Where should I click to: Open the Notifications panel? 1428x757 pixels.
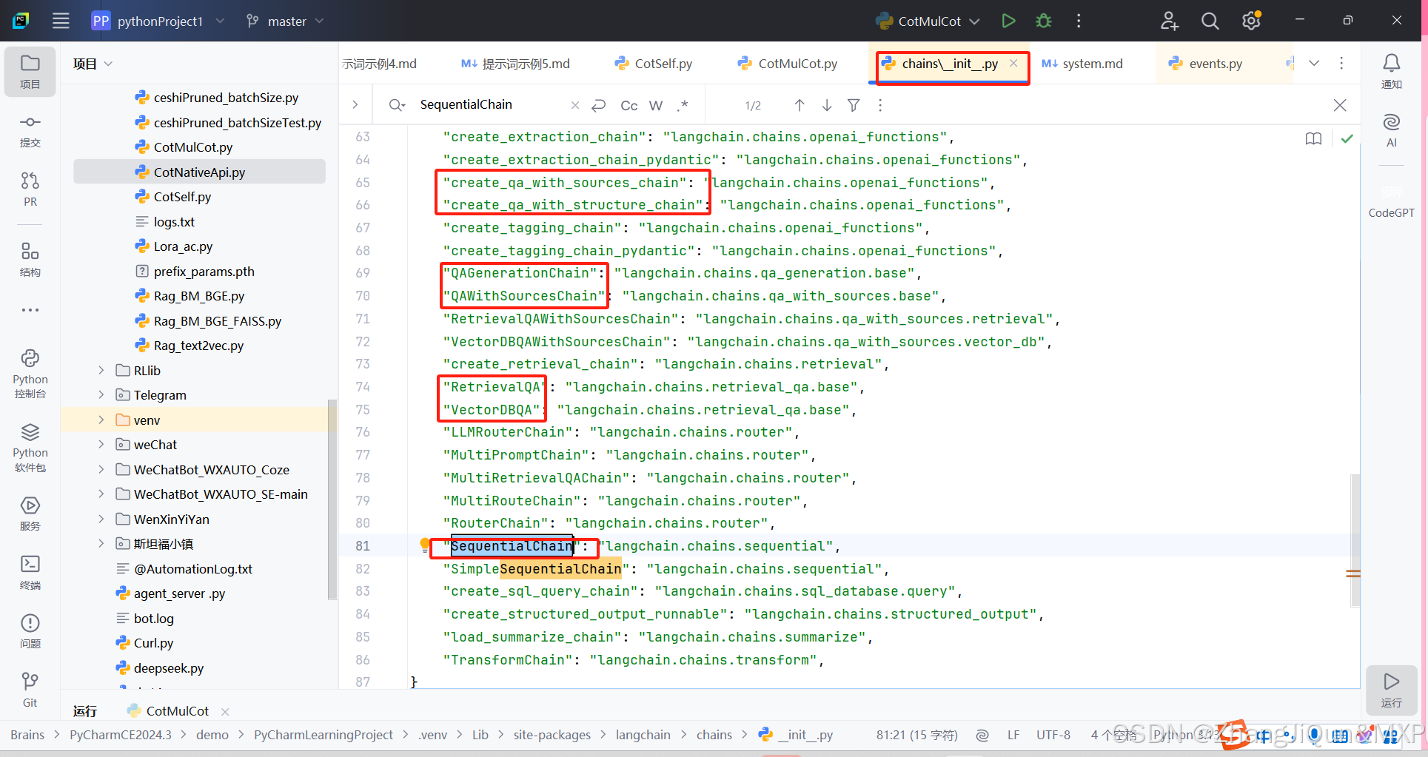click(x=1392, y=71)
